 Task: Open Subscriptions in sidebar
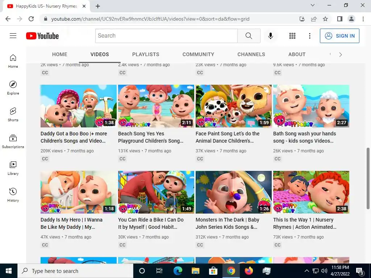(13, 142)
